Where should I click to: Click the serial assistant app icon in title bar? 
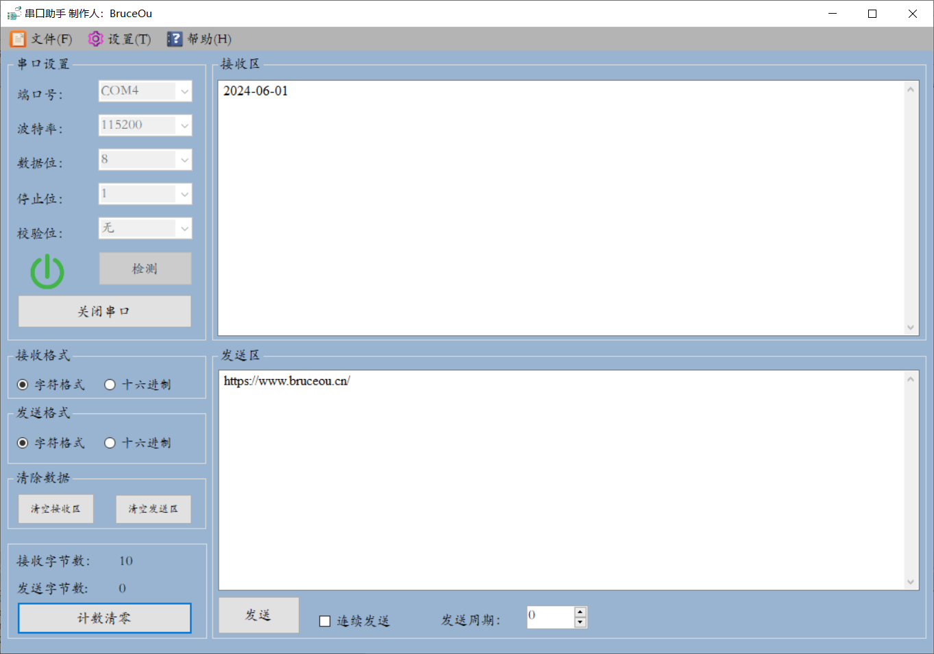[14, 13]
